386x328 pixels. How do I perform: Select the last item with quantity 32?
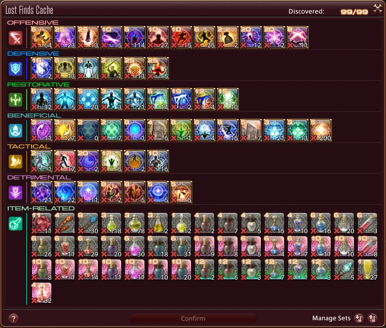tap(41, 293)
